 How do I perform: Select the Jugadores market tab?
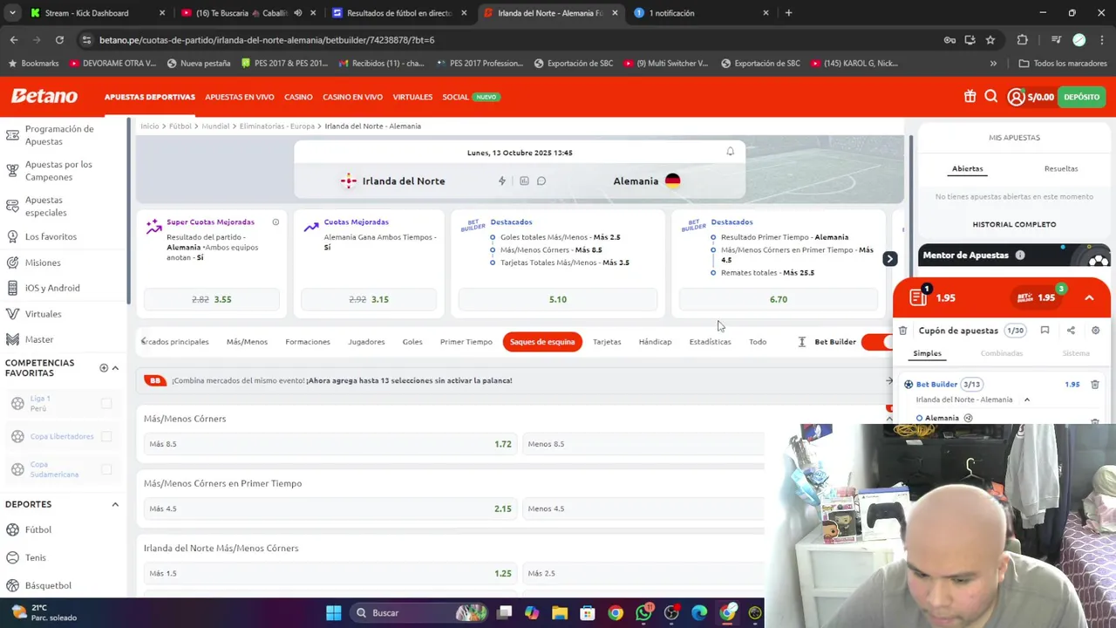tap(366, 342)
